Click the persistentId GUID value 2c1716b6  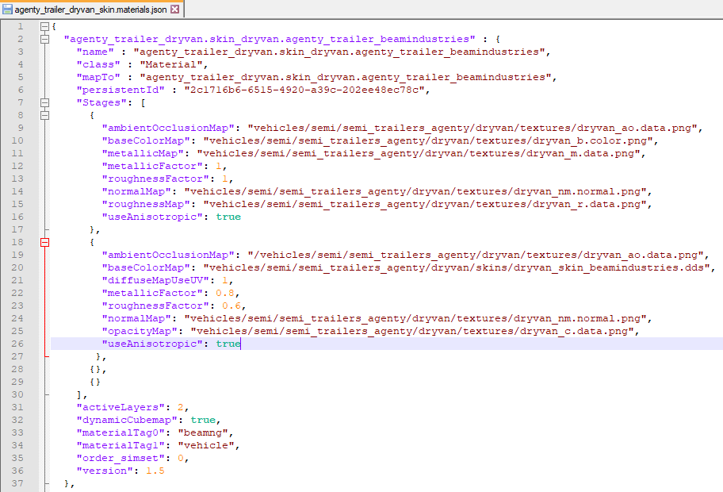coord(304,90)
